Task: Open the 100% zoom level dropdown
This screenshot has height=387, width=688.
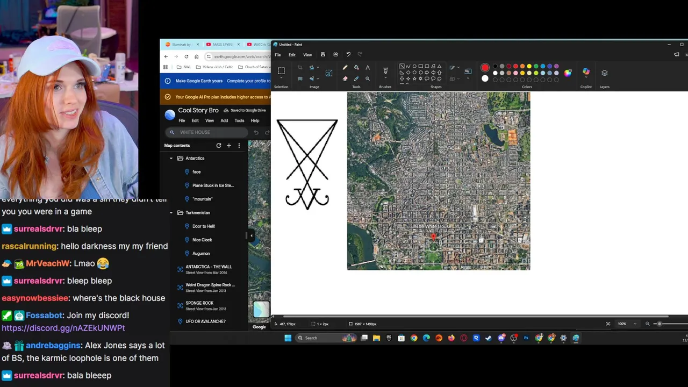Action: [635, 324]
